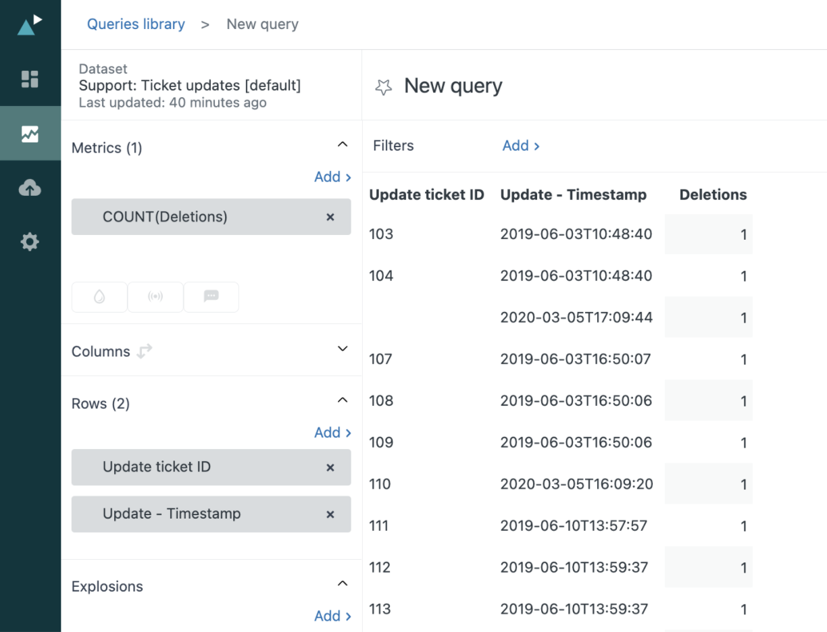This screenshot has height=632, width=827.
Task: Open the datasets cloud upload icon
Action: coord(30,188)
